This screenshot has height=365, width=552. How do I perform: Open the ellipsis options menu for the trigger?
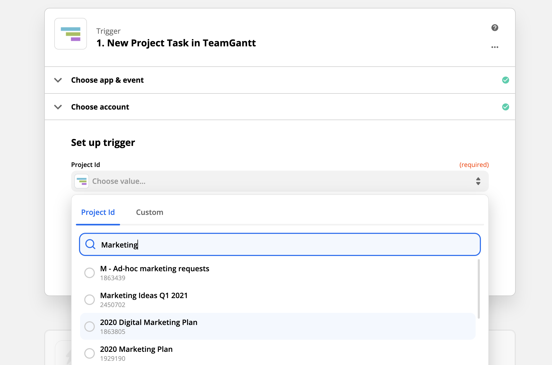495,47
